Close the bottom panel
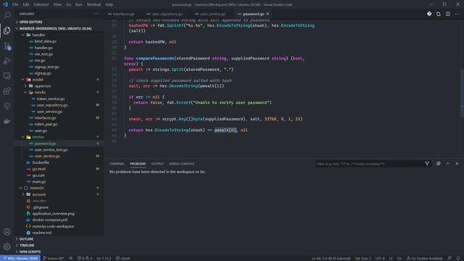Screen dimensions: 464x261 (457, 164)
